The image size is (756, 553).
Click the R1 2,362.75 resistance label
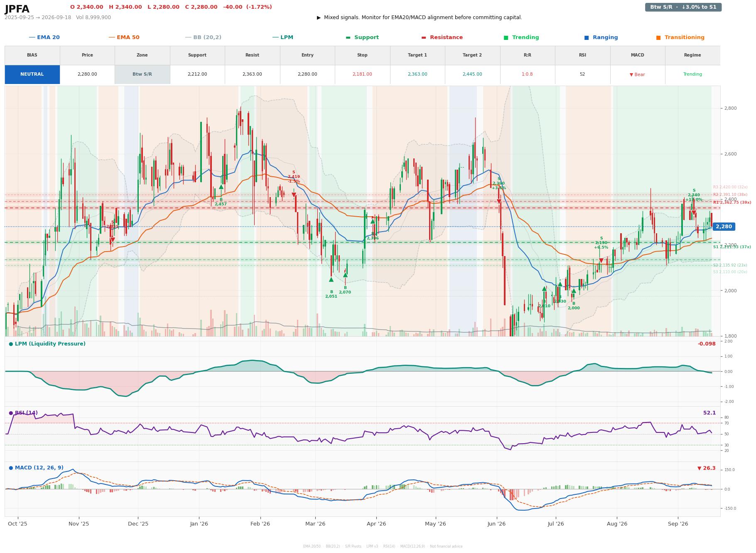tap(732, 202)
